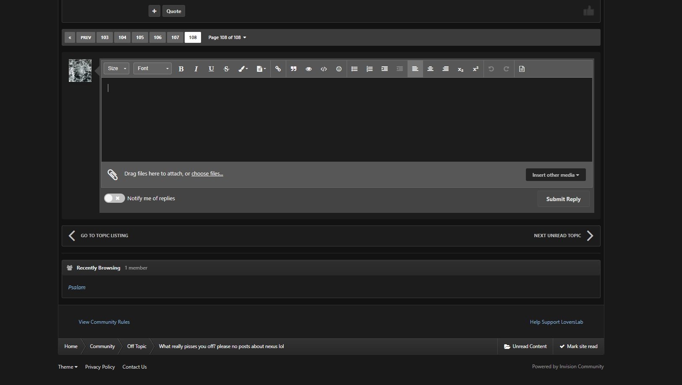
Task: Click the Submit Reply button
Action: (x=563, y=199)
